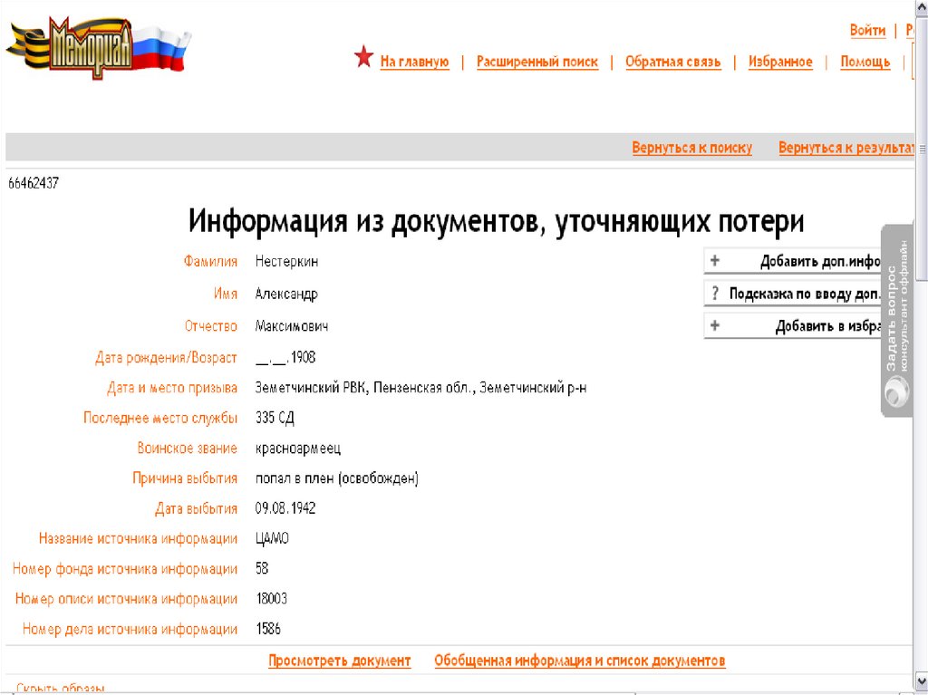Click the vertical scrollbar thumb
The height and width of the screenshot is (695, 928).
pyautogui.click(x=922, y=148)
